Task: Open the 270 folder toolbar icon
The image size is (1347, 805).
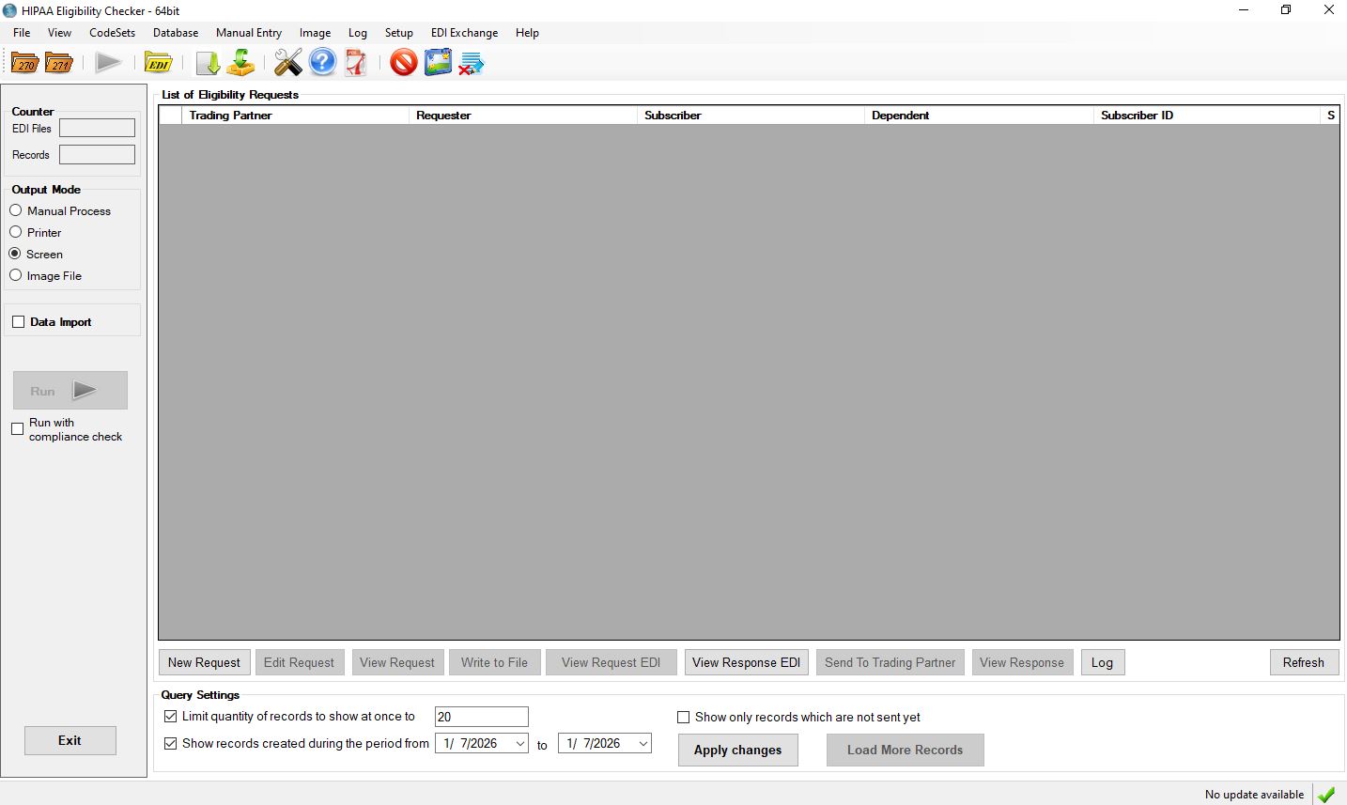Action: pos(24,63)
